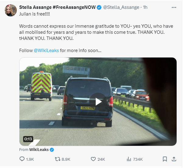Screen dimensions: 183x168
Task: Click the 0:13 video duration badge
Action: click(x=28, y=139)
